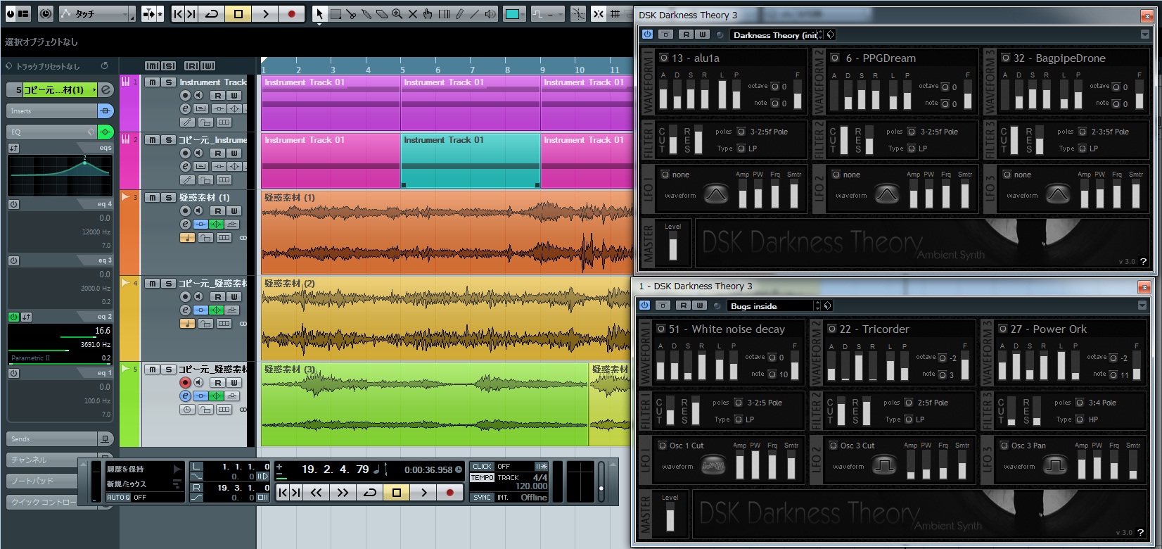This screenshot has width=1162, height=549.
Task: Click Fast Forward in the transport panel
Action: (x=343, y=493)
